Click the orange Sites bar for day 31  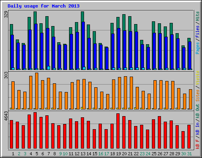[191, 99]
